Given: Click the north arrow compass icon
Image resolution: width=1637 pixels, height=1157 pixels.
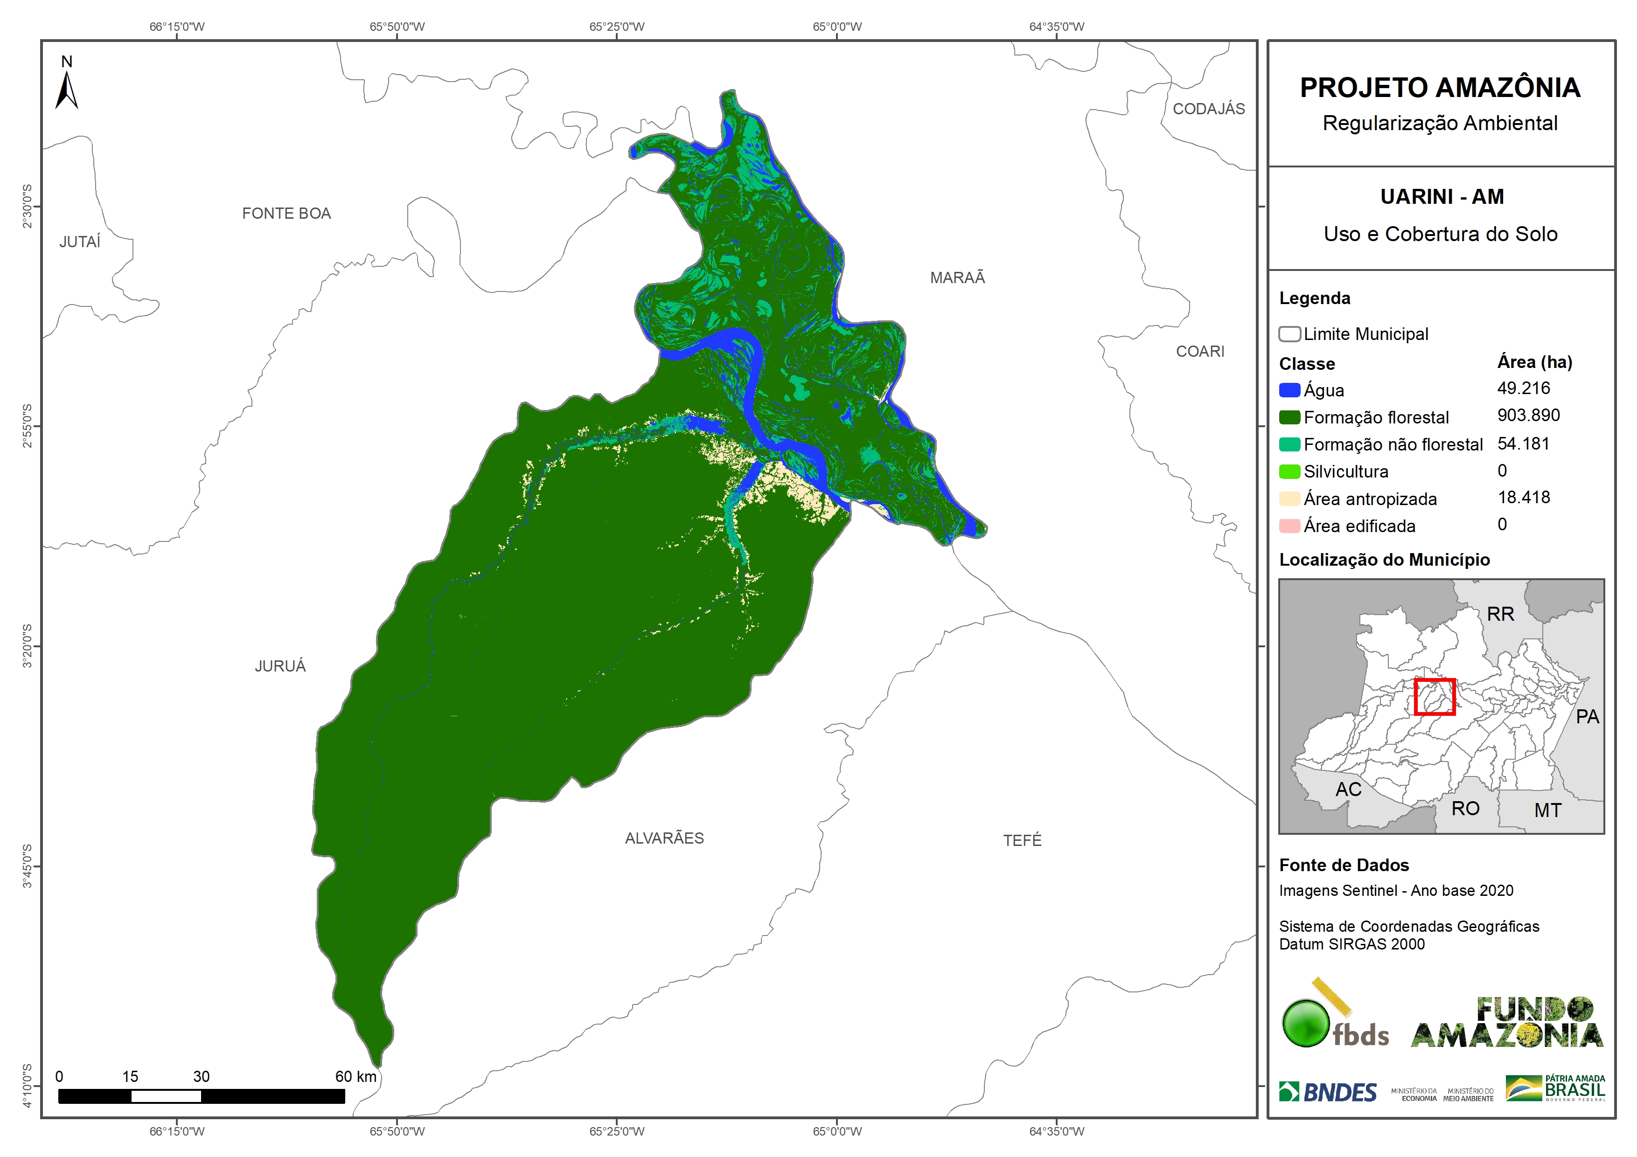Looking at the screenshot, I should [x=66, y=89].
